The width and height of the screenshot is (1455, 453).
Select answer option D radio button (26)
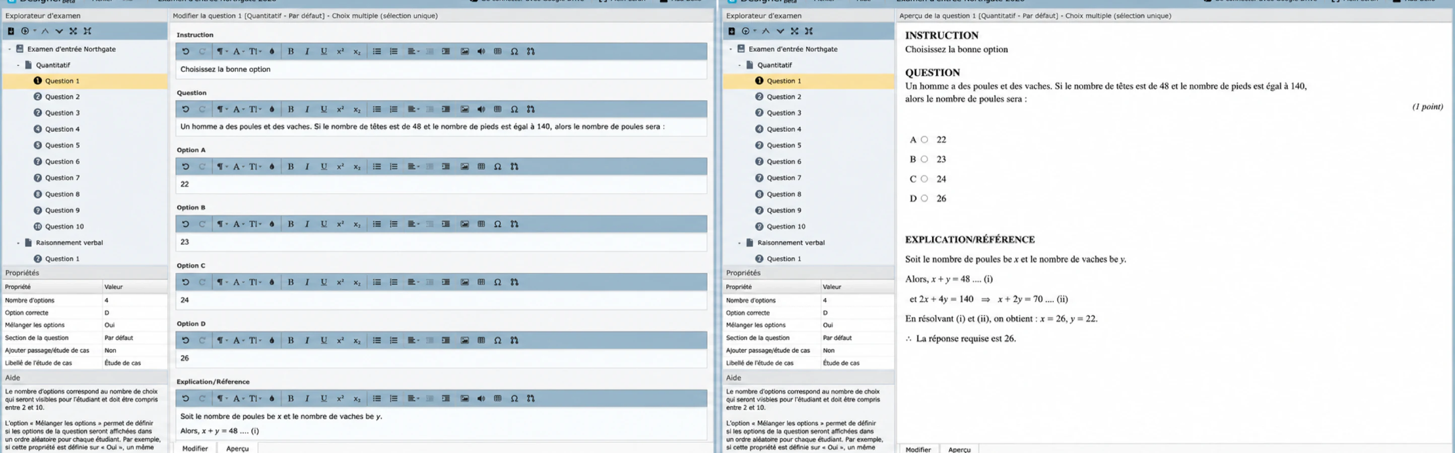click(x=924, y=199)
